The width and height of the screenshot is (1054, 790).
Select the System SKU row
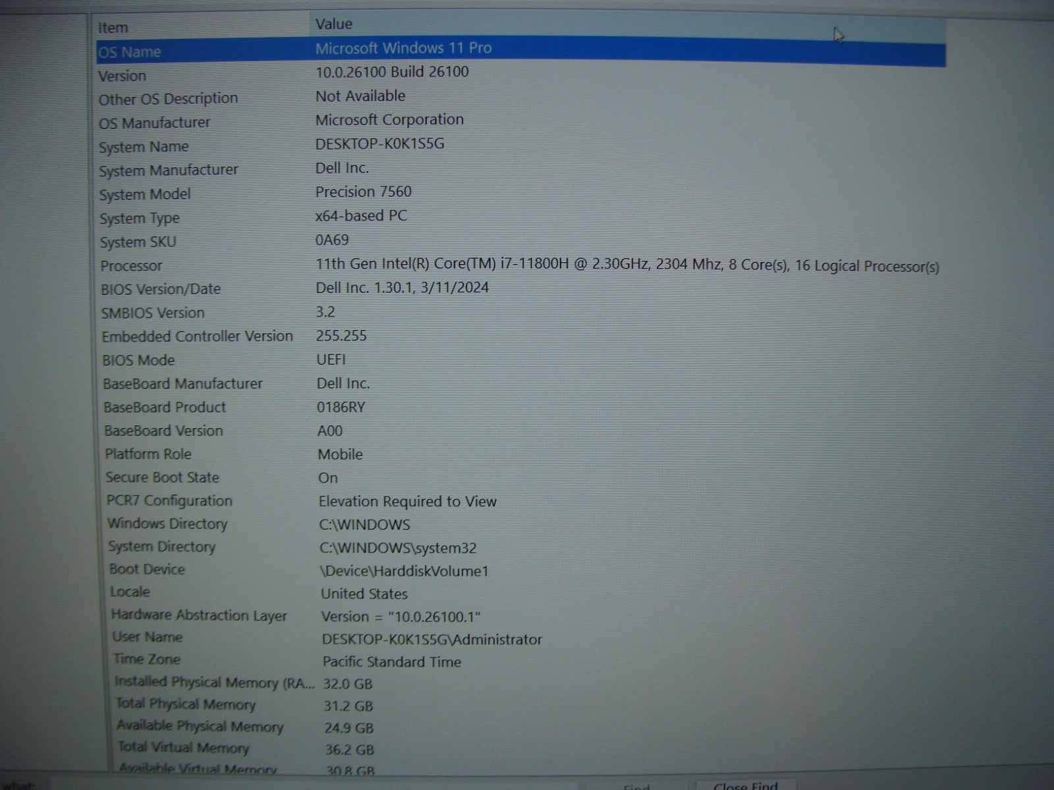coord(138,242)
